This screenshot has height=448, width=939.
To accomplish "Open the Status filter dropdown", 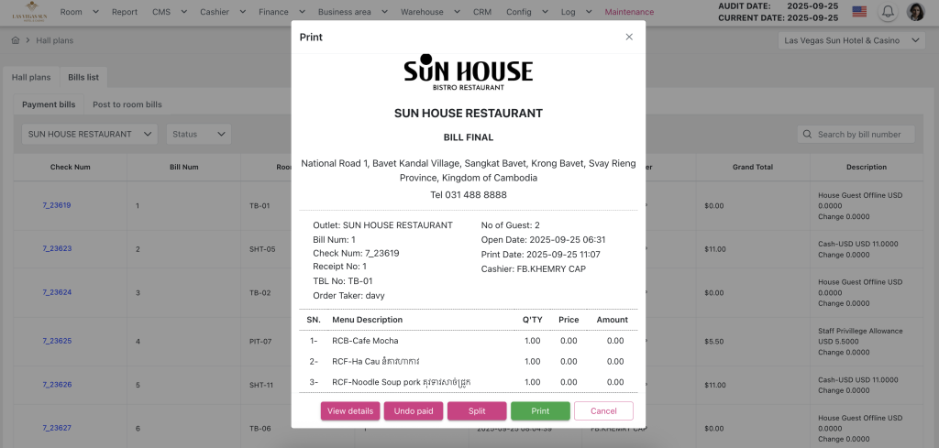I will pos(198,135).
